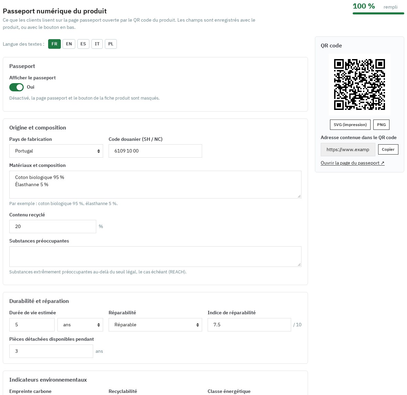Click the Recyclabilité label
The image size is (407, 395).
123,391
